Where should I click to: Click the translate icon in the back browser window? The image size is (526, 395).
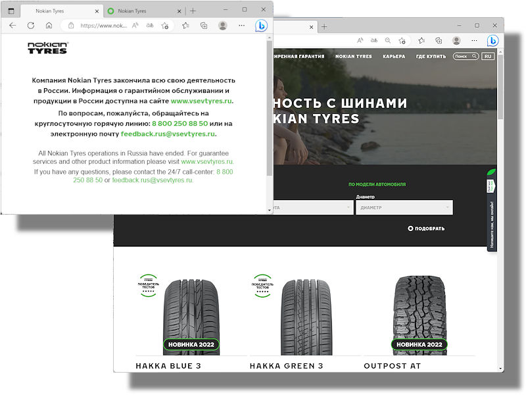pyautogui.click(x=374, y=41)
